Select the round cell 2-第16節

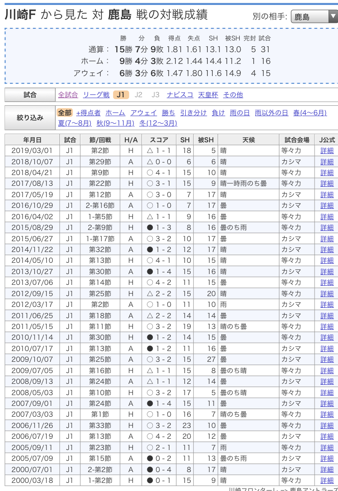pos(100,205)
